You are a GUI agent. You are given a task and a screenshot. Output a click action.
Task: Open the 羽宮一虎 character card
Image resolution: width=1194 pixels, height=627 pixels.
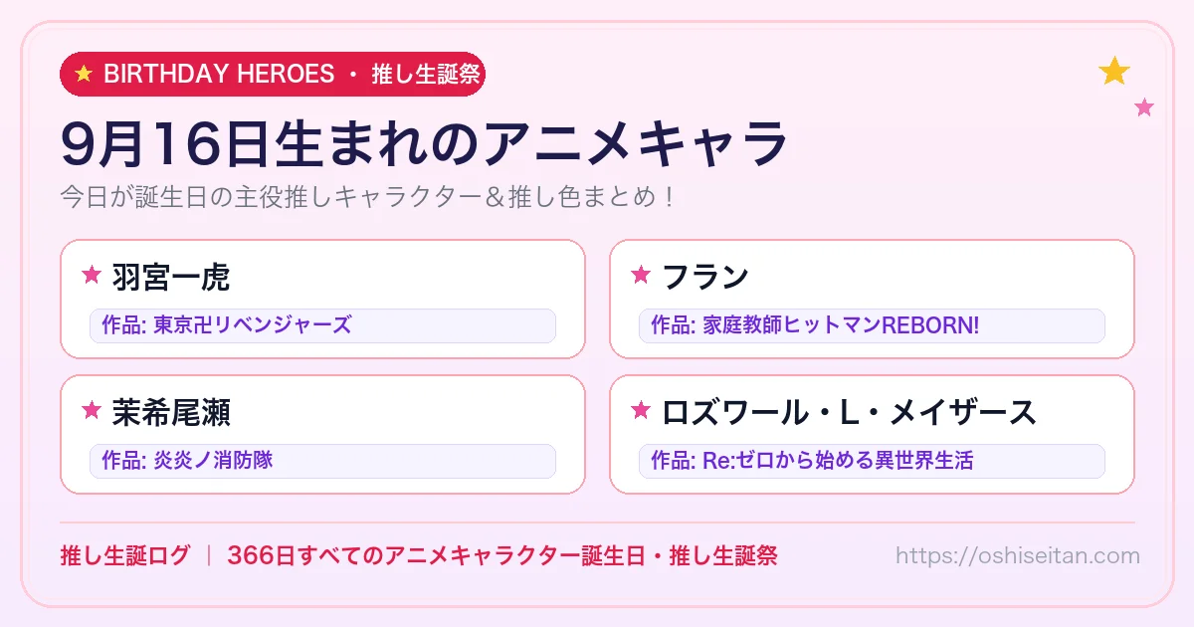coord(322,299)
